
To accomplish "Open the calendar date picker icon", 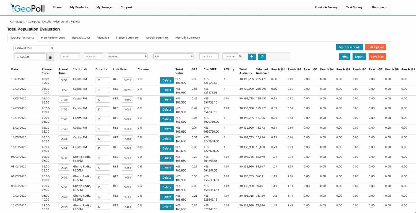I will (x=51, y=57).
